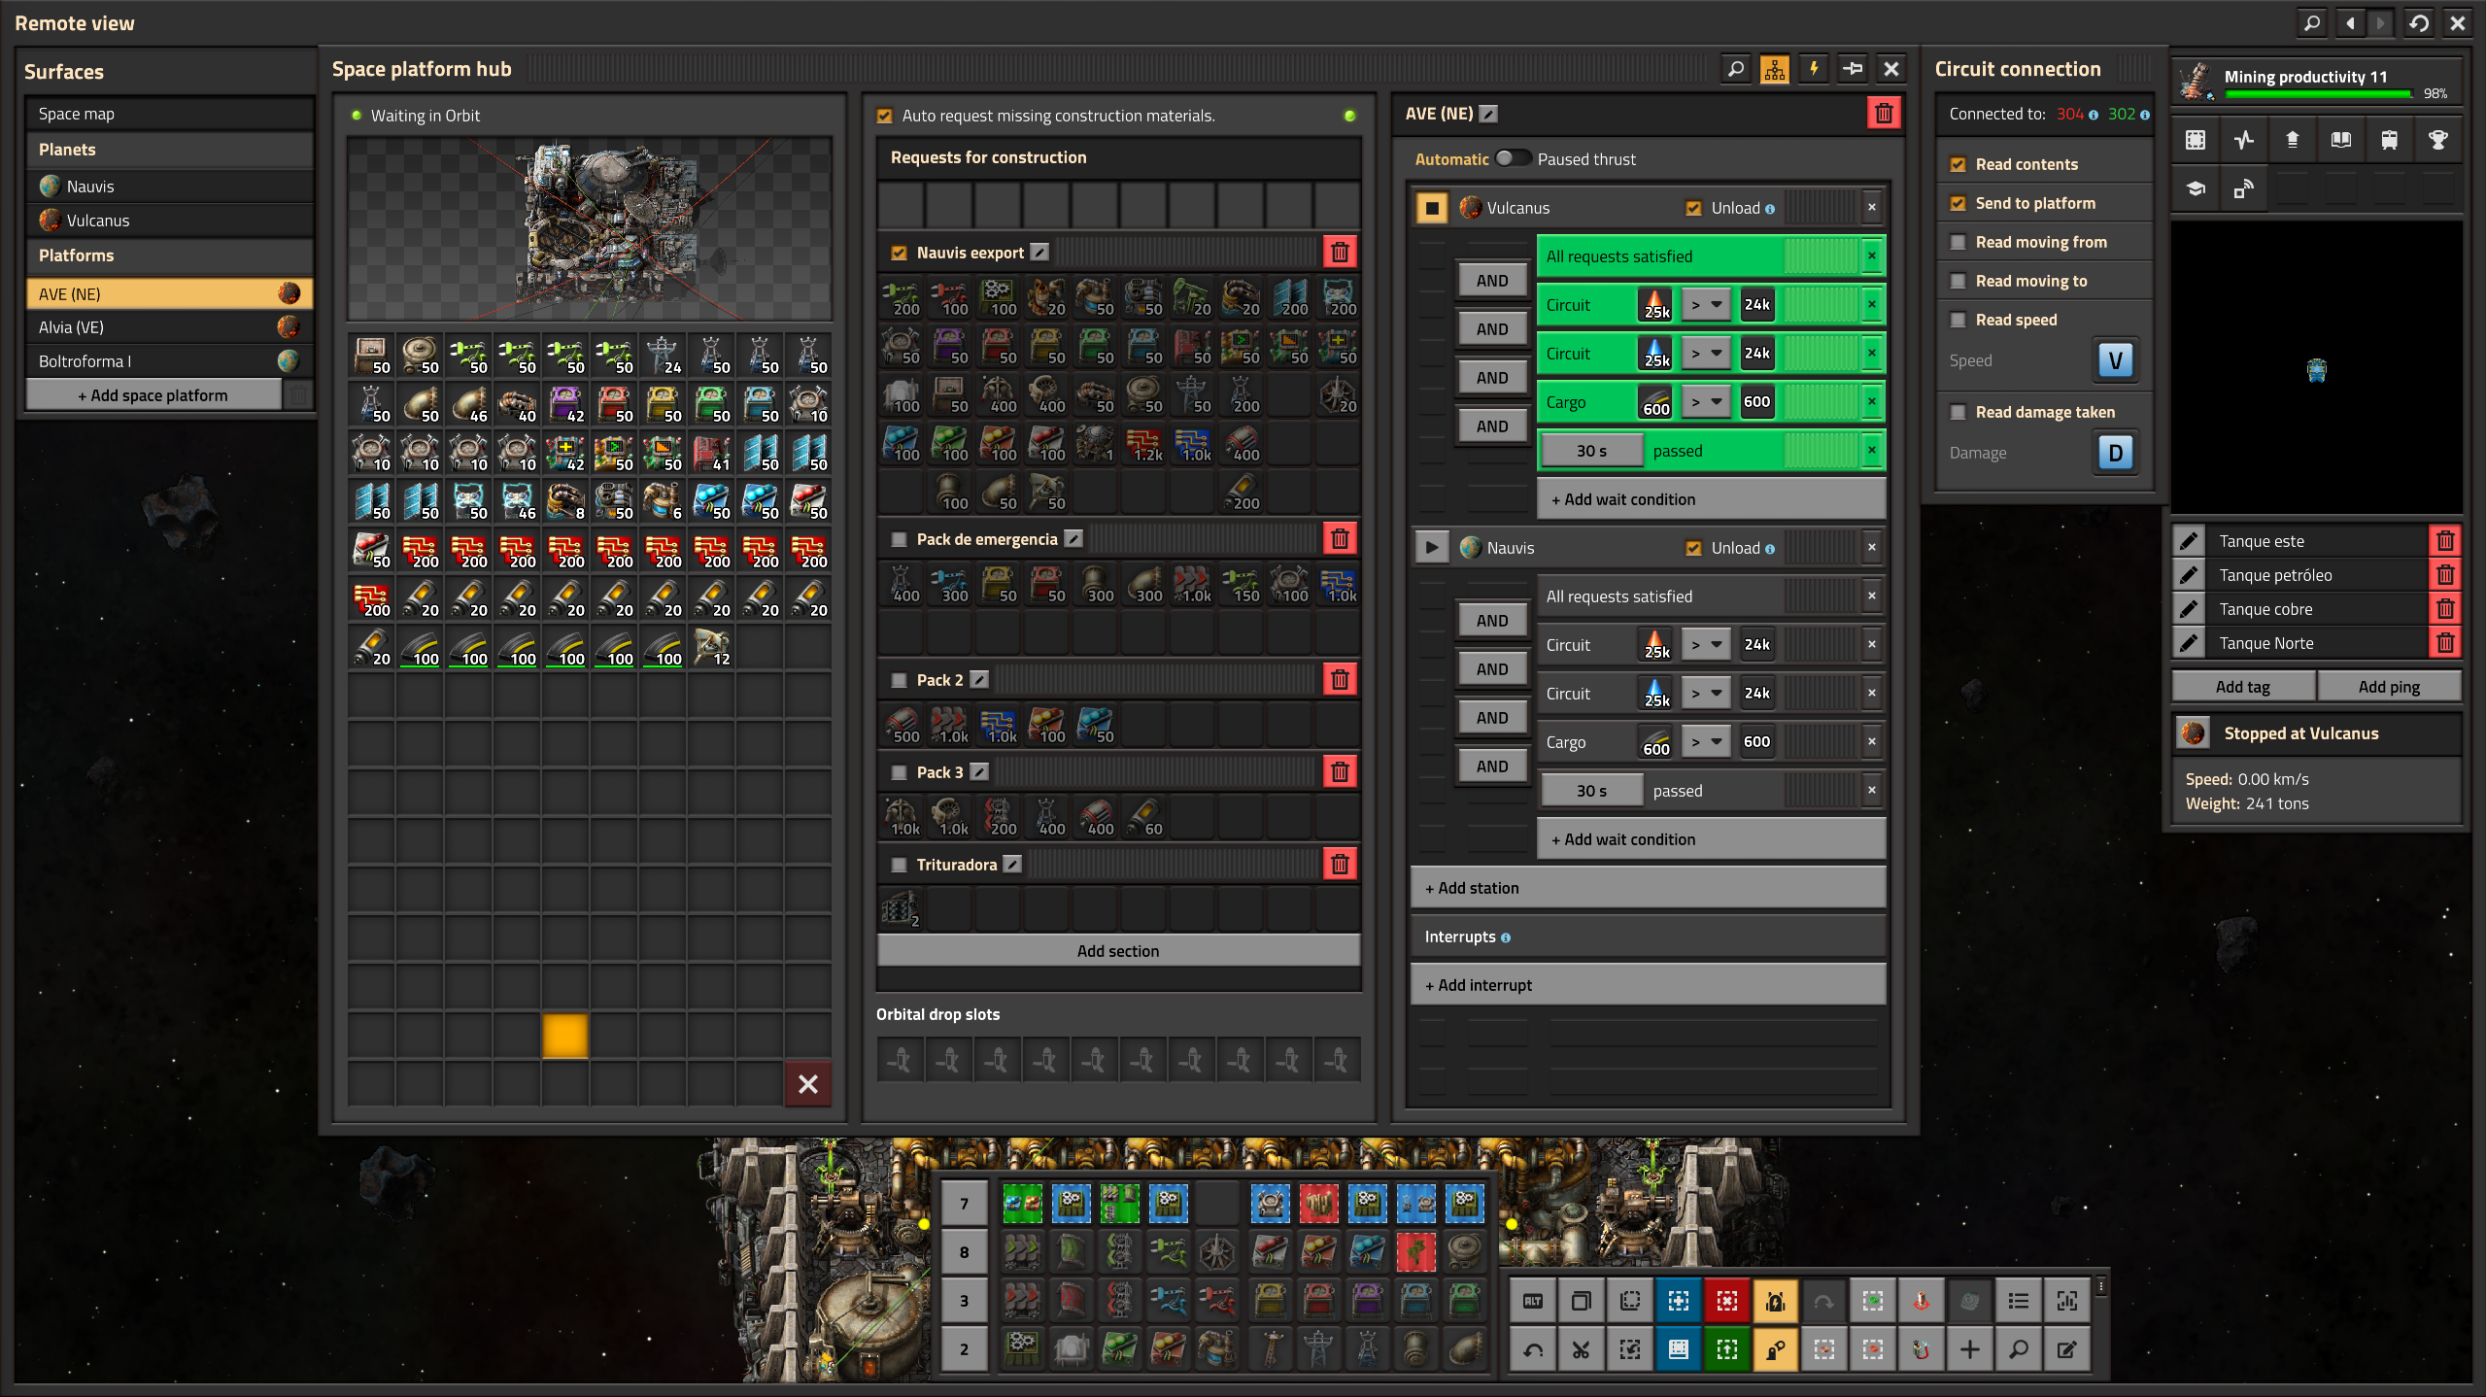Screen dimensions: 2486x1397
Task: Click the Add section button
Action: (x=1118, y=951)
